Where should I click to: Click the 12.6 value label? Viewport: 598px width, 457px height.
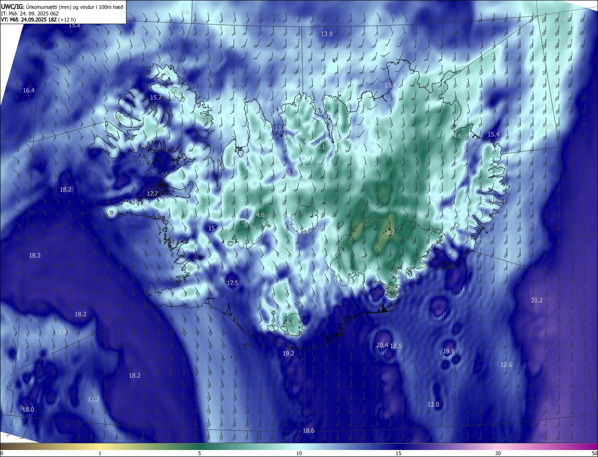coord(506,364)
